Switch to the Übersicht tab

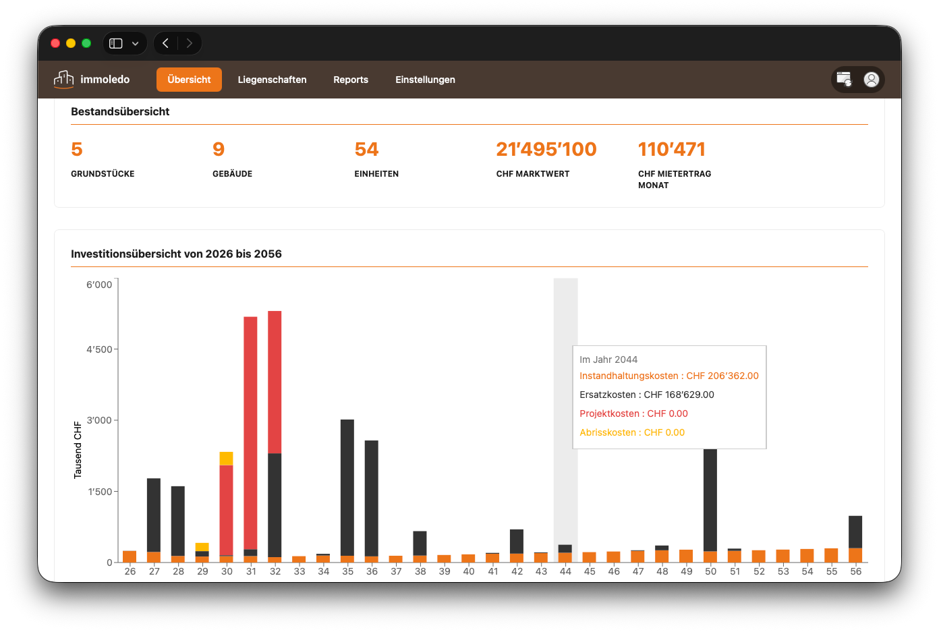click(189, 80)
